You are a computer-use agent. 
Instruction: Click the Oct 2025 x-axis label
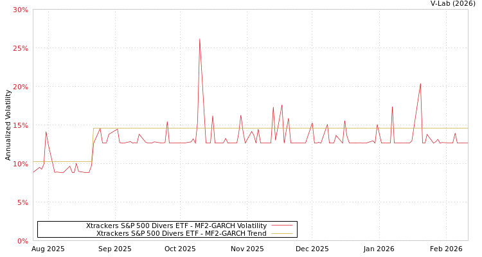click(180, 249)
